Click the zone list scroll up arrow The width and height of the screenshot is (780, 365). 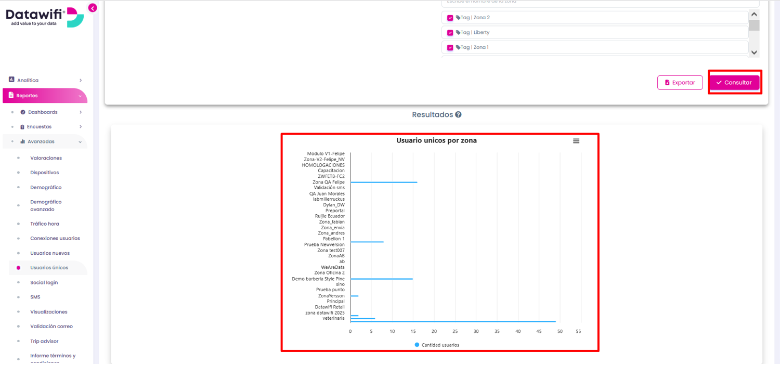click(754, 15)
